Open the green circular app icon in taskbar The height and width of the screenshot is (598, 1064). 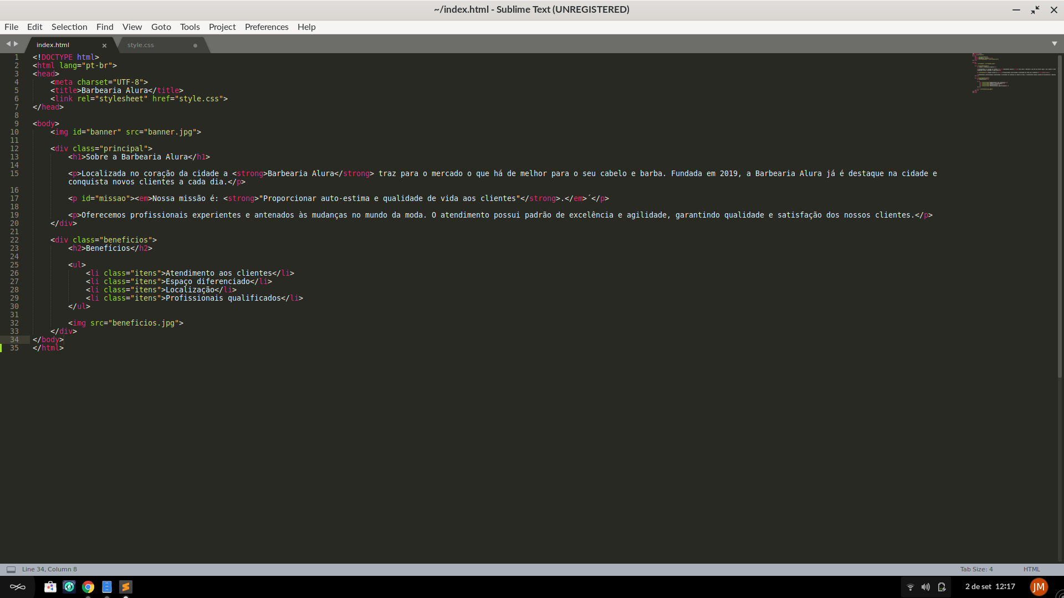69,587
